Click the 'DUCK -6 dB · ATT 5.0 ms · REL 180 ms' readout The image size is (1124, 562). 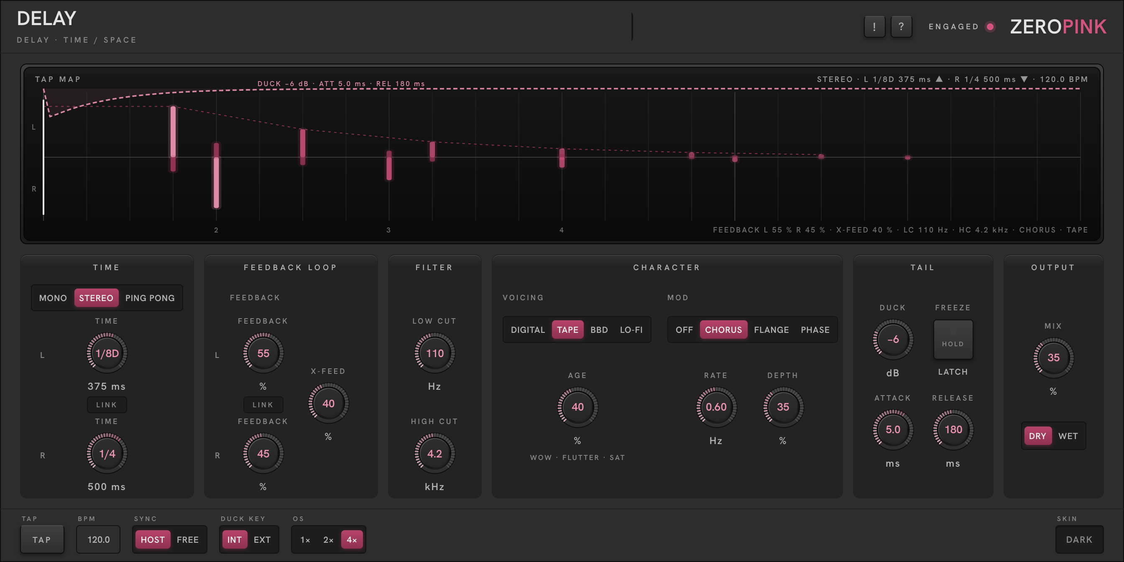tap(341, 84)
